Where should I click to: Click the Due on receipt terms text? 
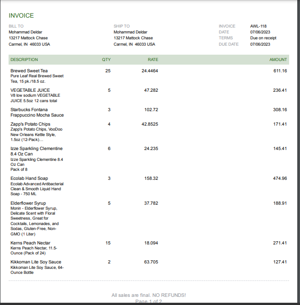pos(263,38)
